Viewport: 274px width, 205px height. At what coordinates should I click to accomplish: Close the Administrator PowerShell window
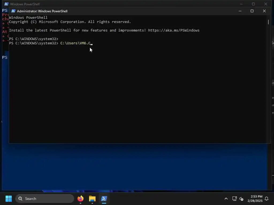(x=264, y=11)
